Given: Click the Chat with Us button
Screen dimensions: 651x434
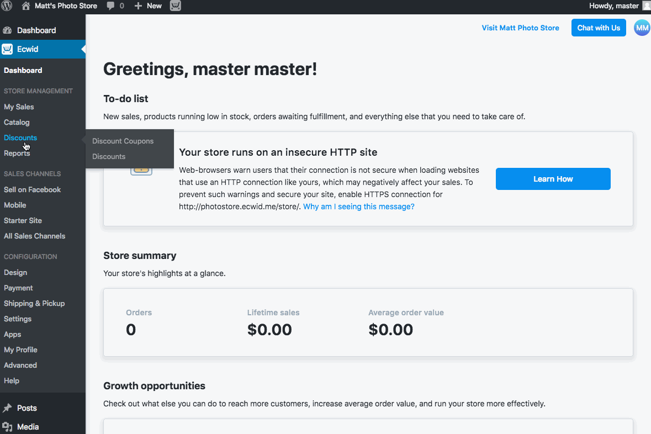Looking at the screenshot, I should pyautogui.click(x=599, y=28).
